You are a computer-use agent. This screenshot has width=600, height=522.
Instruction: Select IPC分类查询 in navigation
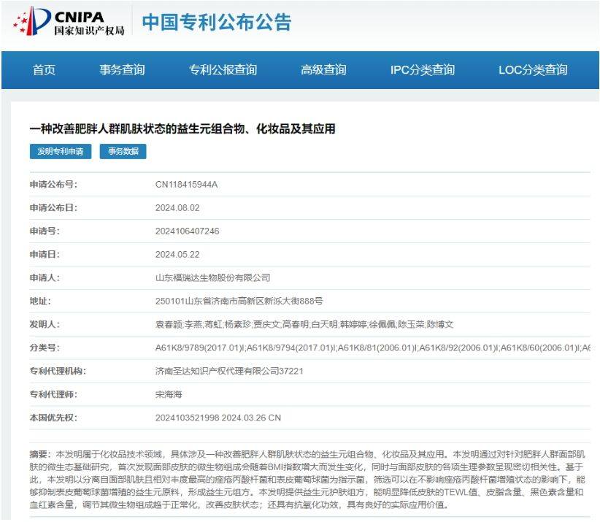pyautogui.click(x=423, y=69)
